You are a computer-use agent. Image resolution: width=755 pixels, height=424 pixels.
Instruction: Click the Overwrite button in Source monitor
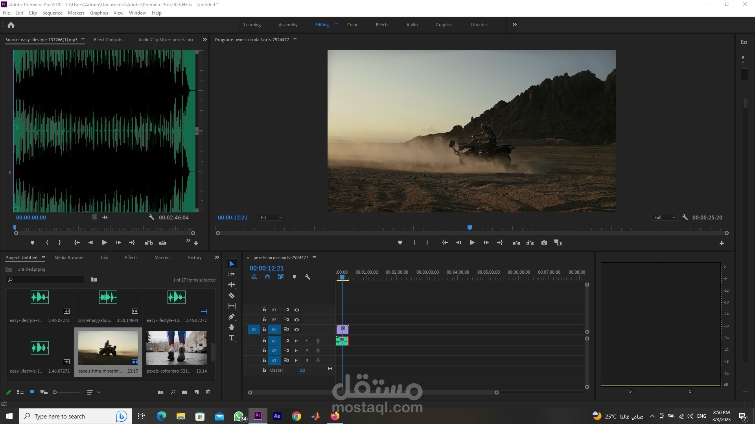162,243
